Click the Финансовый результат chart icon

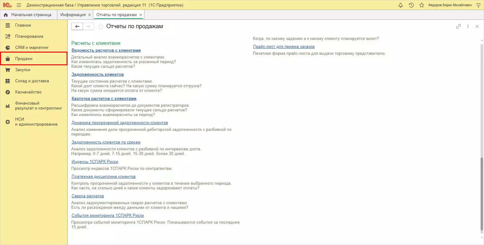pyautogui.click(x=8, y=106)
